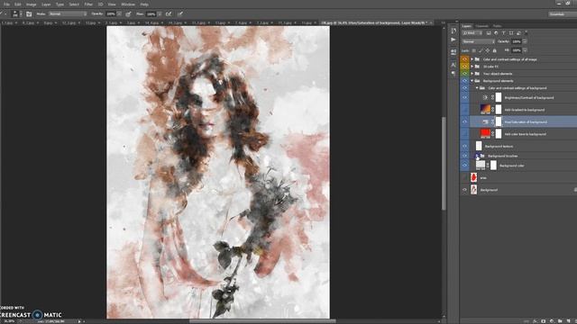Switch to the Paths tab
This screenshot has height=324, width=577.
(497, 26)
